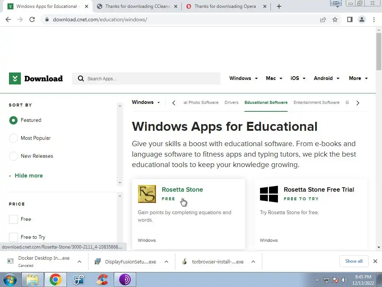Click the browser forward arrow

point(20,19)
